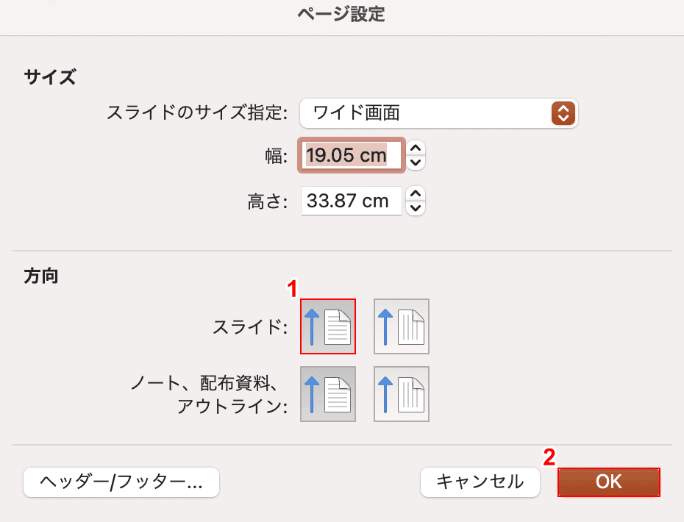Select landscape orientation for slides
Image resolution: width=684 pixels, height=522 pixels.
point(402,326)
